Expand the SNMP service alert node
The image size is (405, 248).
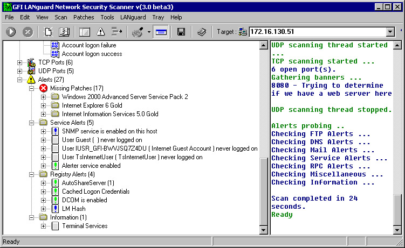click(43, 131)
